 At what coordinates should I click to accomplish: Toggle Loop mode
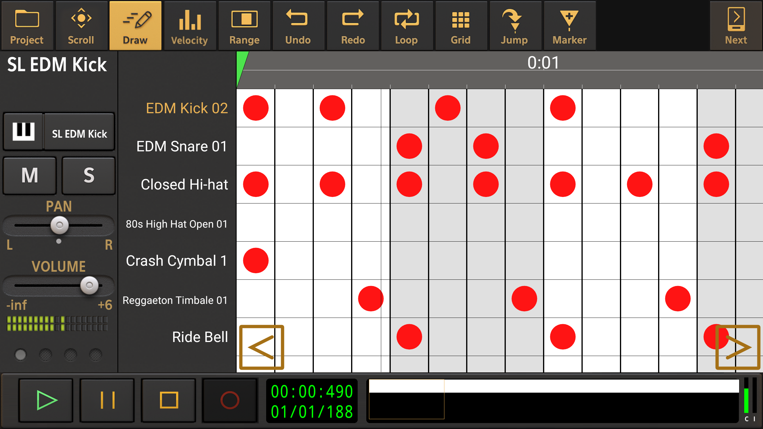click(407, 26)
